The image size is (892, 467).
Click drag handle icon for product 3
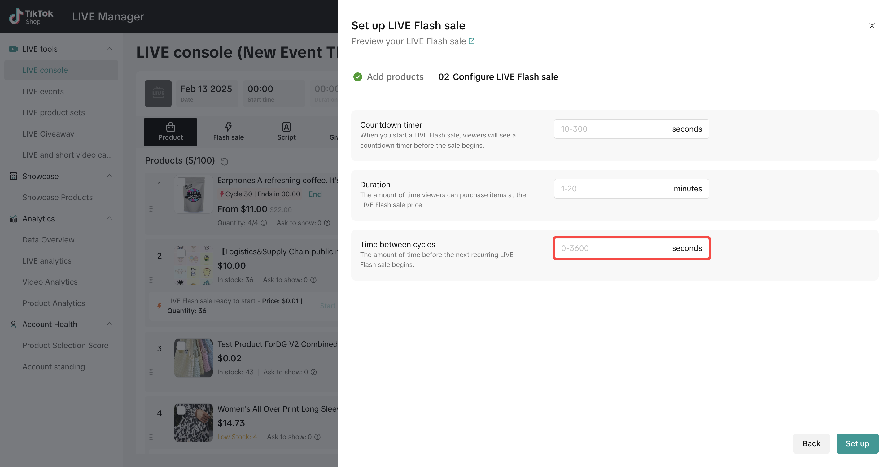[x=151, y=373]
